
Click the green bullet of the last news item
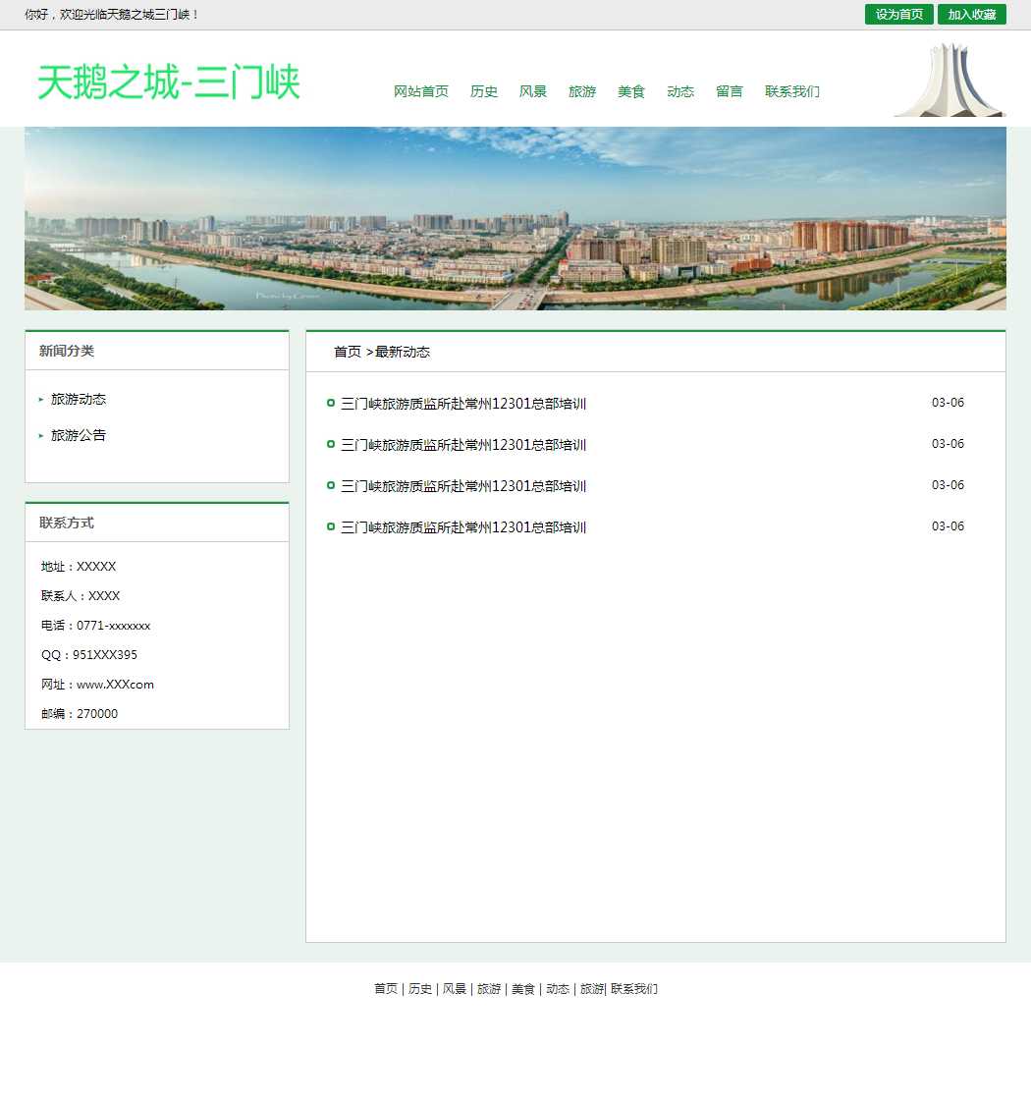331,527
